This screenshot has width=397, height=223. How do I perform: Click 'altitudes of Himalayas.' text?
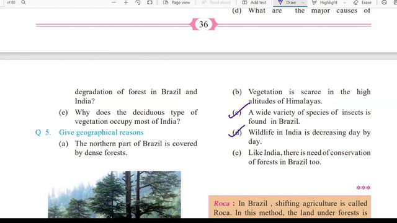285,102
